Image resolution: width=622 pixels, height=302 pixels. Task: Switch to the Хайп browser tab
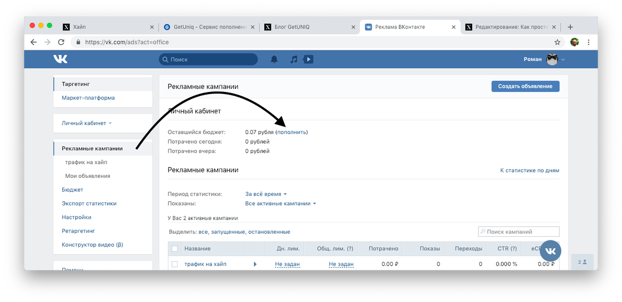coord(108,27)
